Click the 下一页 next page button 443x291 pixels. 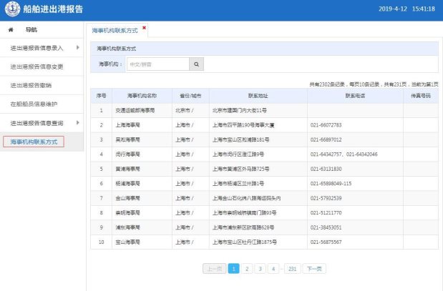[x=313, y=269]
